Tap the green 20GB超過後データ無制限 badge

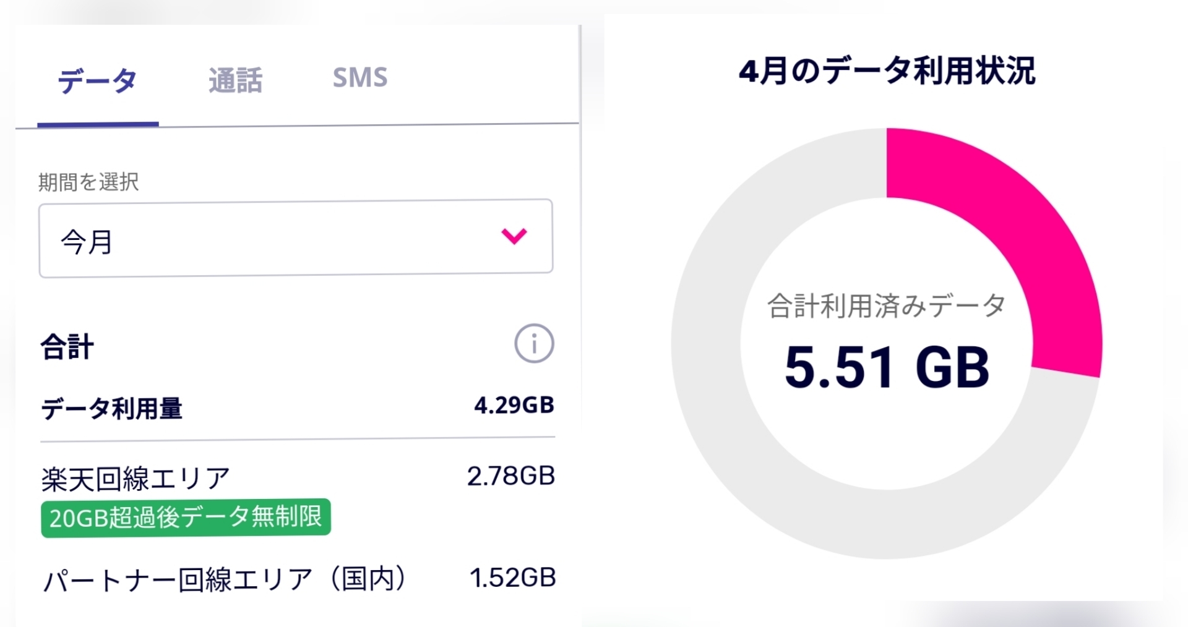click(186, 518)
